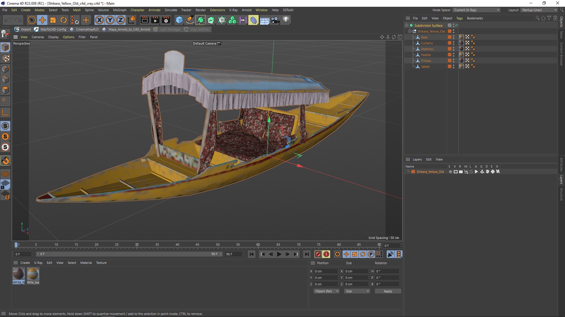Screen dimensions: 565x317
Task: Click the Redo arrow
Action: (18, 20)
